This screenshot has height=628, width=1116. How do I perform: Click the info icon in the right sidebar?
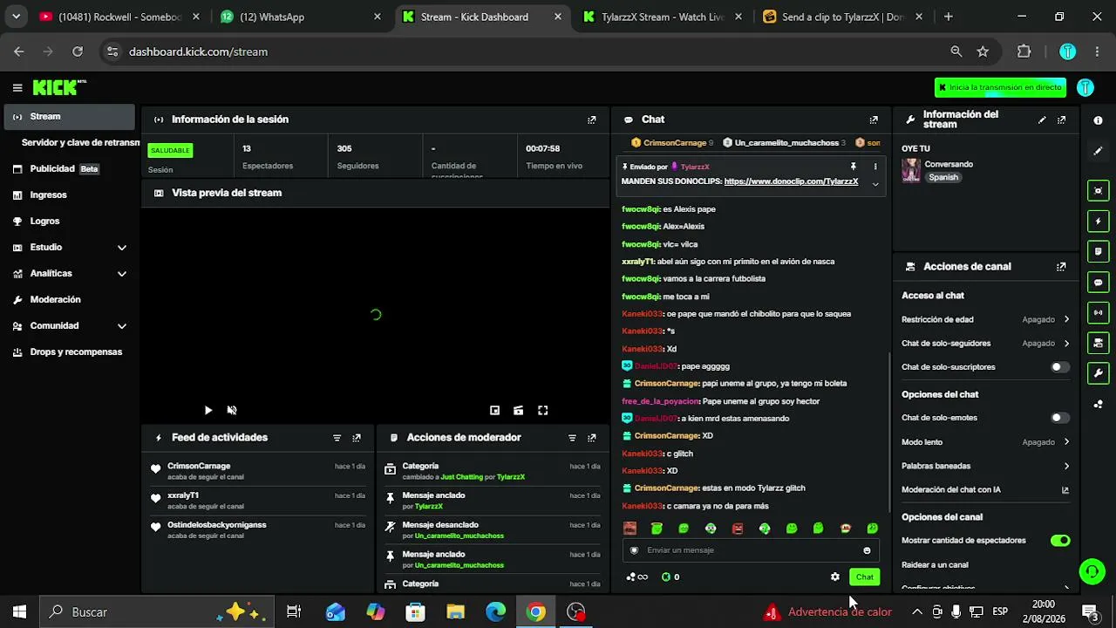[x=1098, y=120]
